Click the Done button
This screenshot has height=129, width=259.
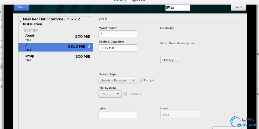pos(21,7)
